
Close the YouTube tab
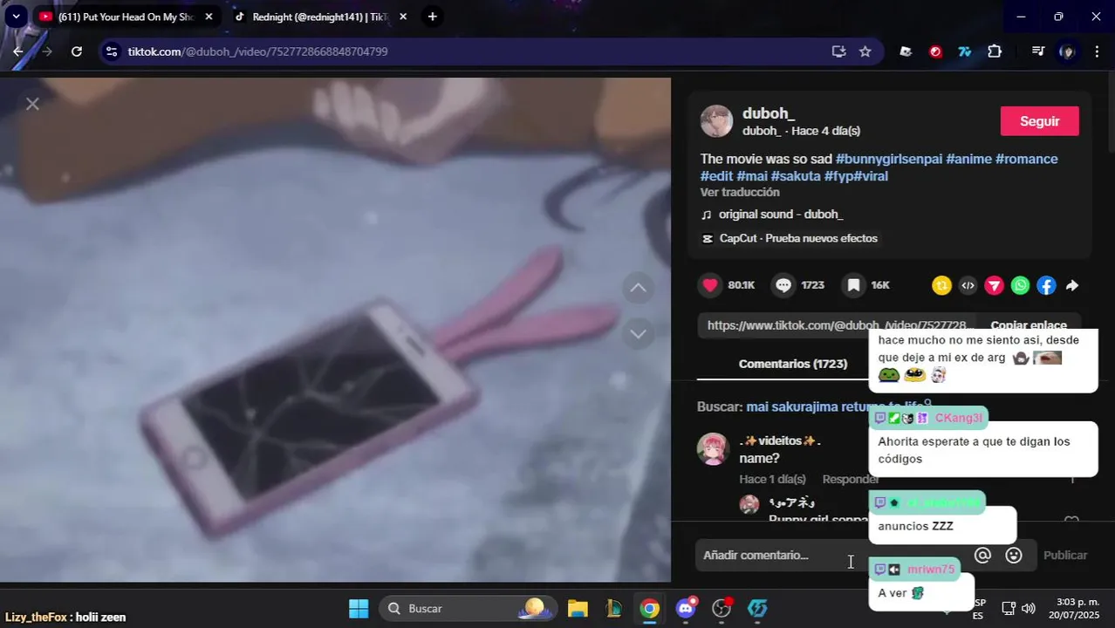[x=209, y=17]
